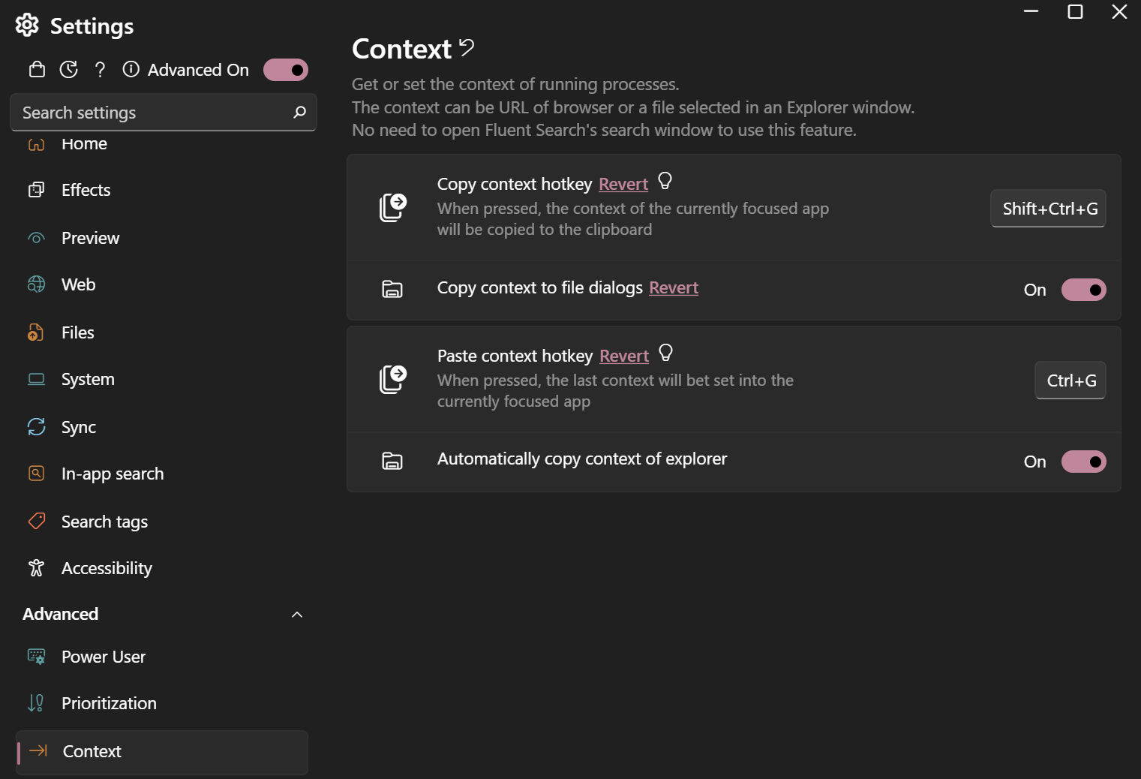The width and height of the screenshot is (1141, 779).
Task: Click the help question mark icon
Action: (100, 69)
